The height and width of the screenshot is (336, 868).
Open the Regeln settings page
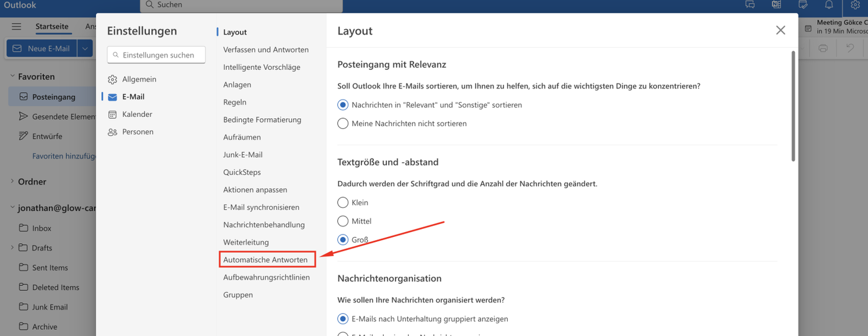tap(235, 102)
